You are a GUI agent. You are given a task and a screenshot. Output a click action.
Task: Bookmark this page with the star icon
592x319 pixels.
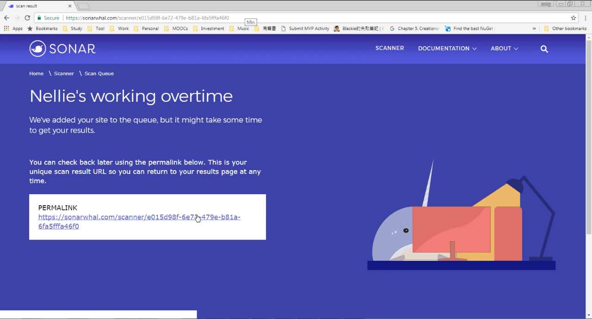pos(573,18)
